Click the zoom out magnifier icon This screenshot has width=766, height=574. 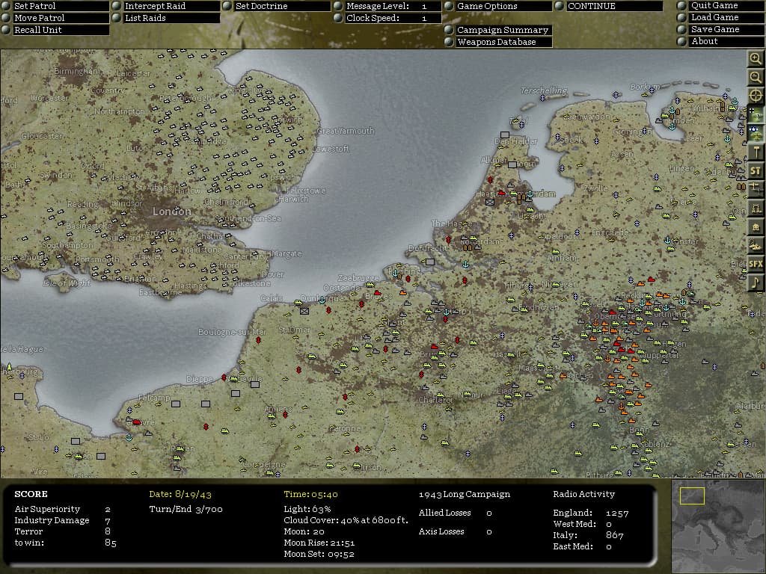(756, 77)
